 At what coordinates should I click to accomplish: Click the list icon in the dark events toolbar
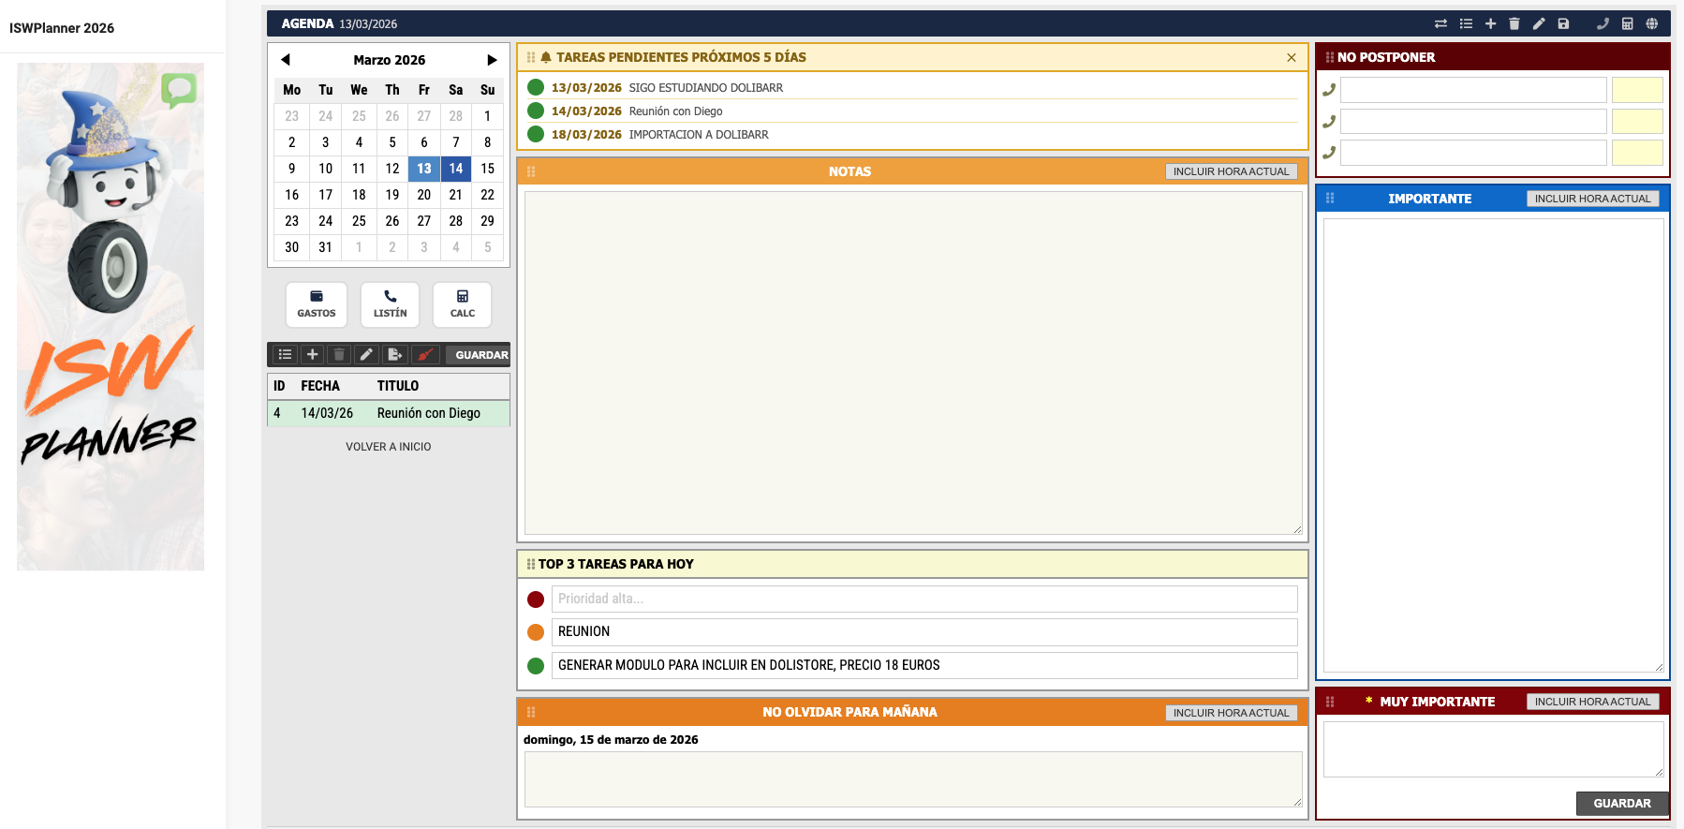pos(286,355)
